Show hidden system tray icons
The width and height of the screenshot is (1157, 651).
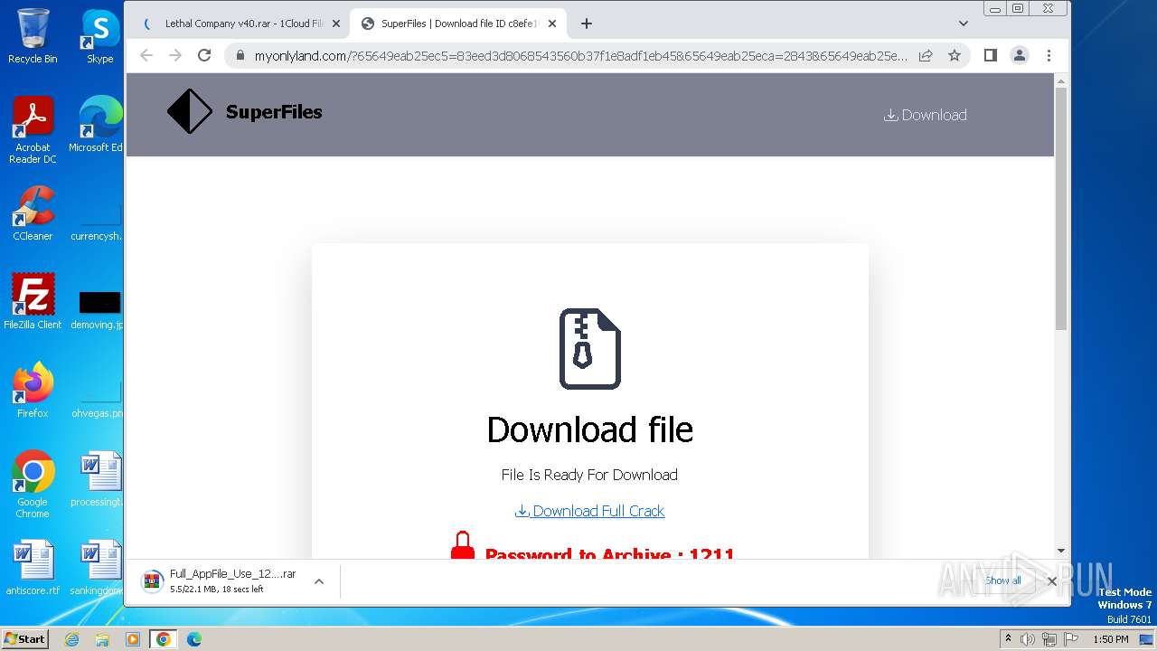pyautogui.click(x=1008, y=638)
